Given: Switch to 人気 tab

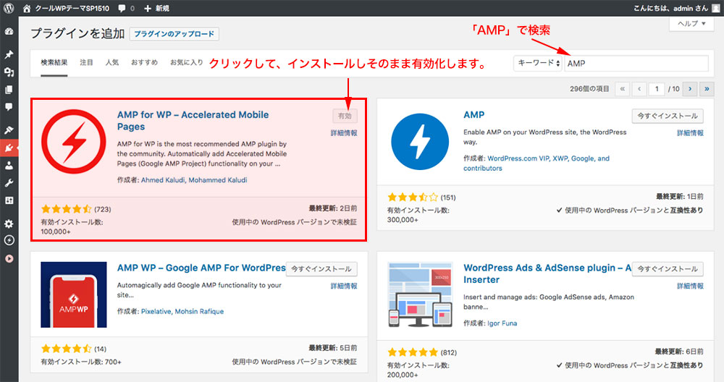Looking at the screenshot, I should [x=111, y=62].
